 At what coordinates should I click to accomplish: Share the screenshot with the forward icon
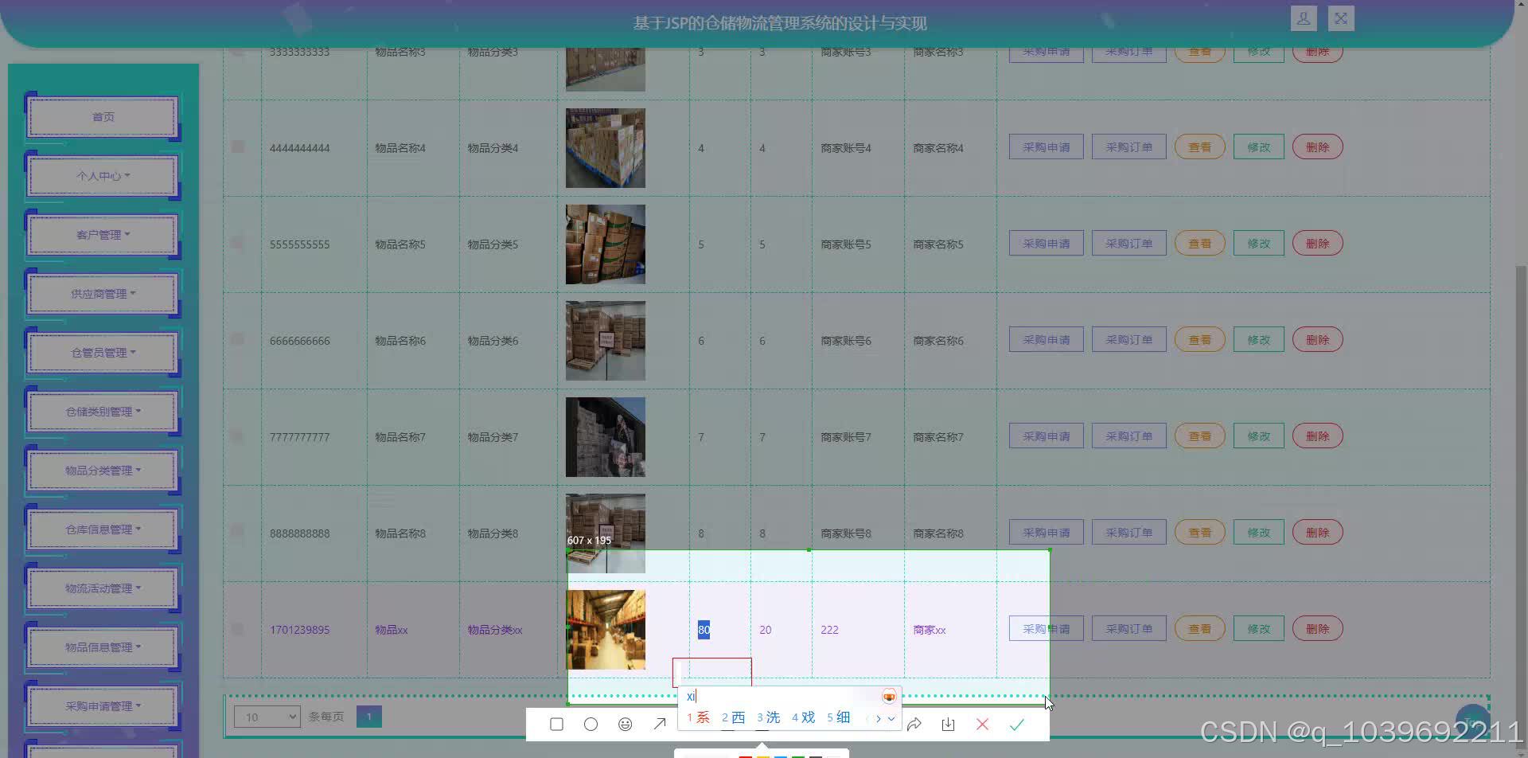[914, 725]
